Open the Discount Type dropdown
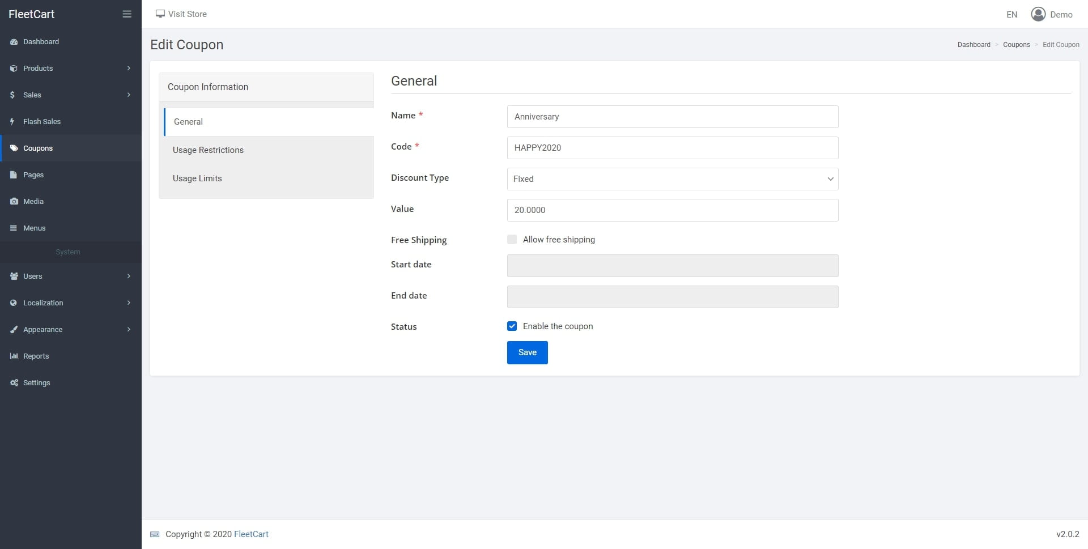 point(672,179)
